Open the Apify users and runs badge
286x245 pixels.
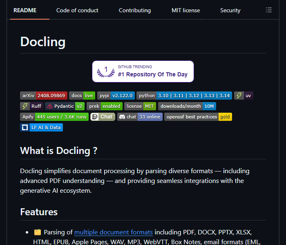54,117
